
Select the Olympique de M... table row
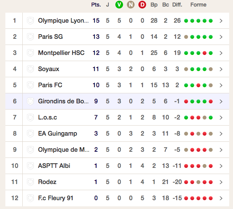click(117, 149)
